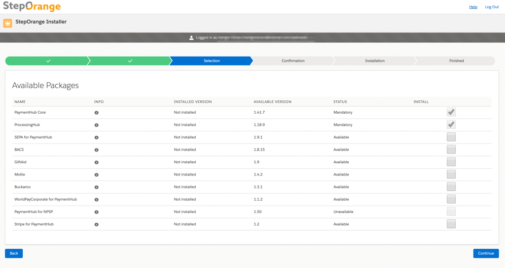This screenshot has width=505, height=268.
Task: Click the Mollie info icon
Action: coord(96,175)
